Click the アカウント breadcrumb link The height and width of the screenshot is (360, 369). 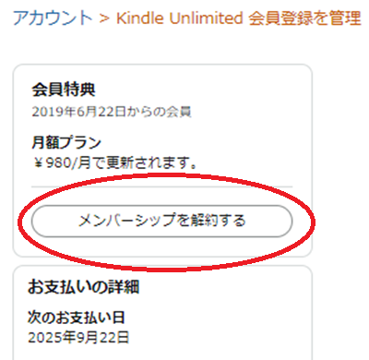53,18
